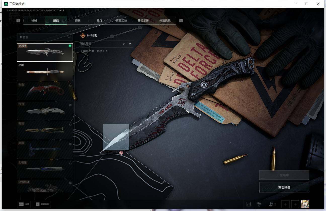Screen dimensions: 326x211
Task: Click the lock icon on 赤枭
Action: (x=70, y=85)
